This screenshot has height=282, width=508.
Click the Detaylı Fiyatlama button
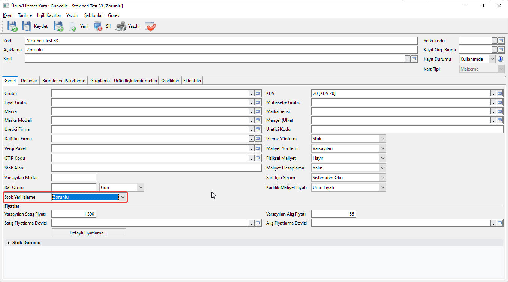pos(88,233)
